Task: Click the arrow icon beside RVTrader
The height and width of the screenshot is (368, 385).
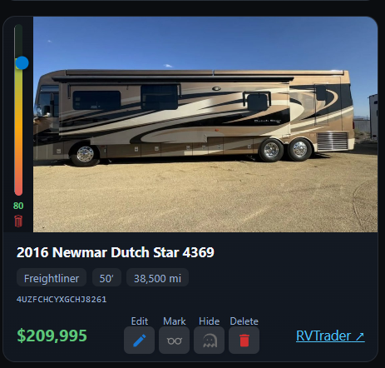Action: pos(360,336)
